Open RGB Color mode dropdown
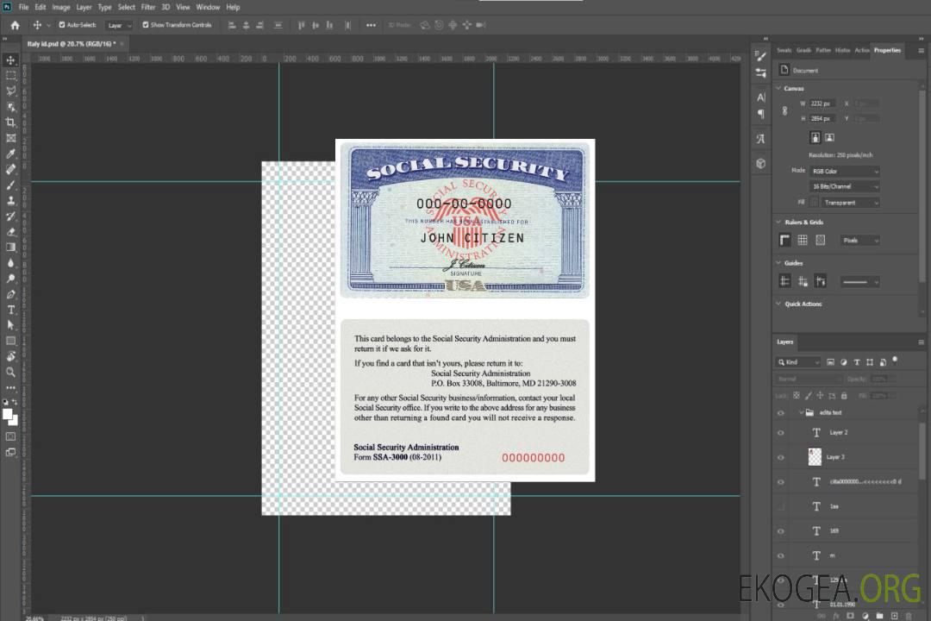The image size is (931, 621). tap(844, 171)
